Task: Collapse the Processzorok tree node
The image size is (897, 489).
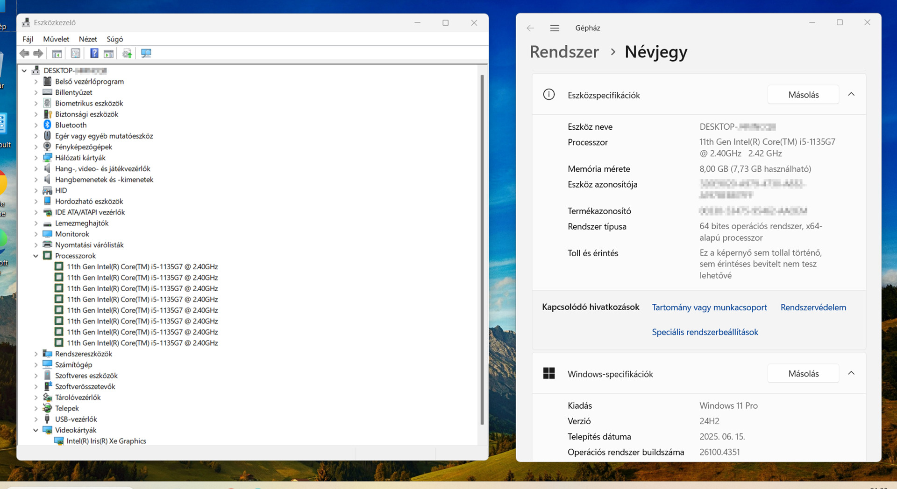Action: pyautogui.click(x=36, y=256)
